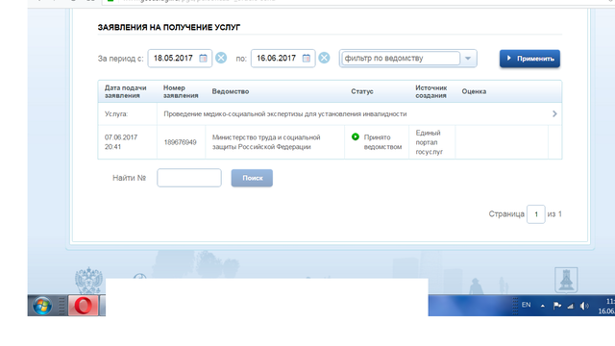615x346 pixels.
Task: Click the 'Принято ведомством' status text
Action: pos(382,142)
